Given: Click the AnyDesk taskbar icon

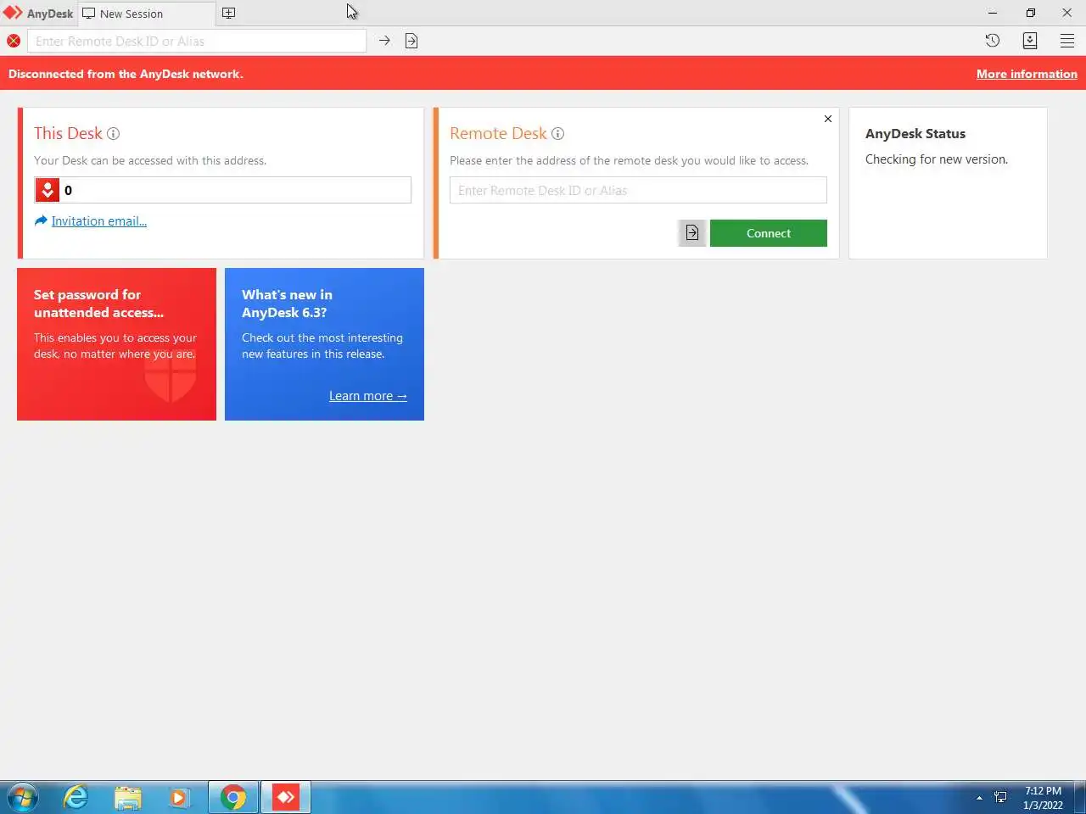Looking at the screenshot, I should [286, 797].
